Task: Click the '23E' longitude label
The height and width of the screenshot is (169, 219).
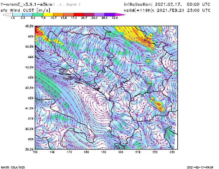Action: point(172,152)
